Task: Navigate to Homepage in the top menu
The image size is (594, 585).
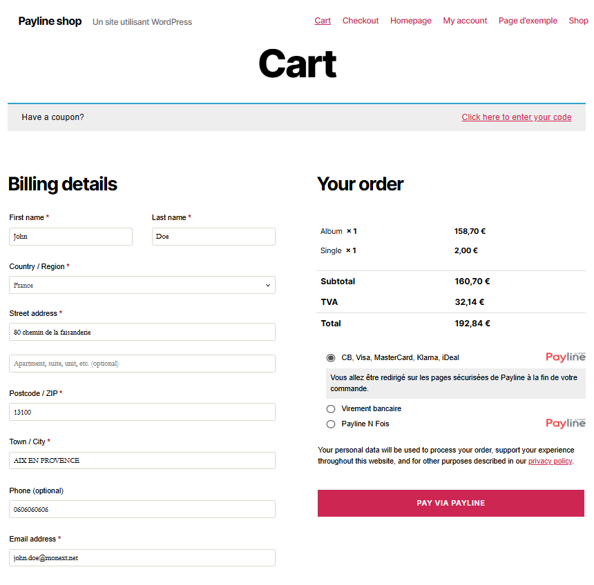Action: (x=411, y=21)
